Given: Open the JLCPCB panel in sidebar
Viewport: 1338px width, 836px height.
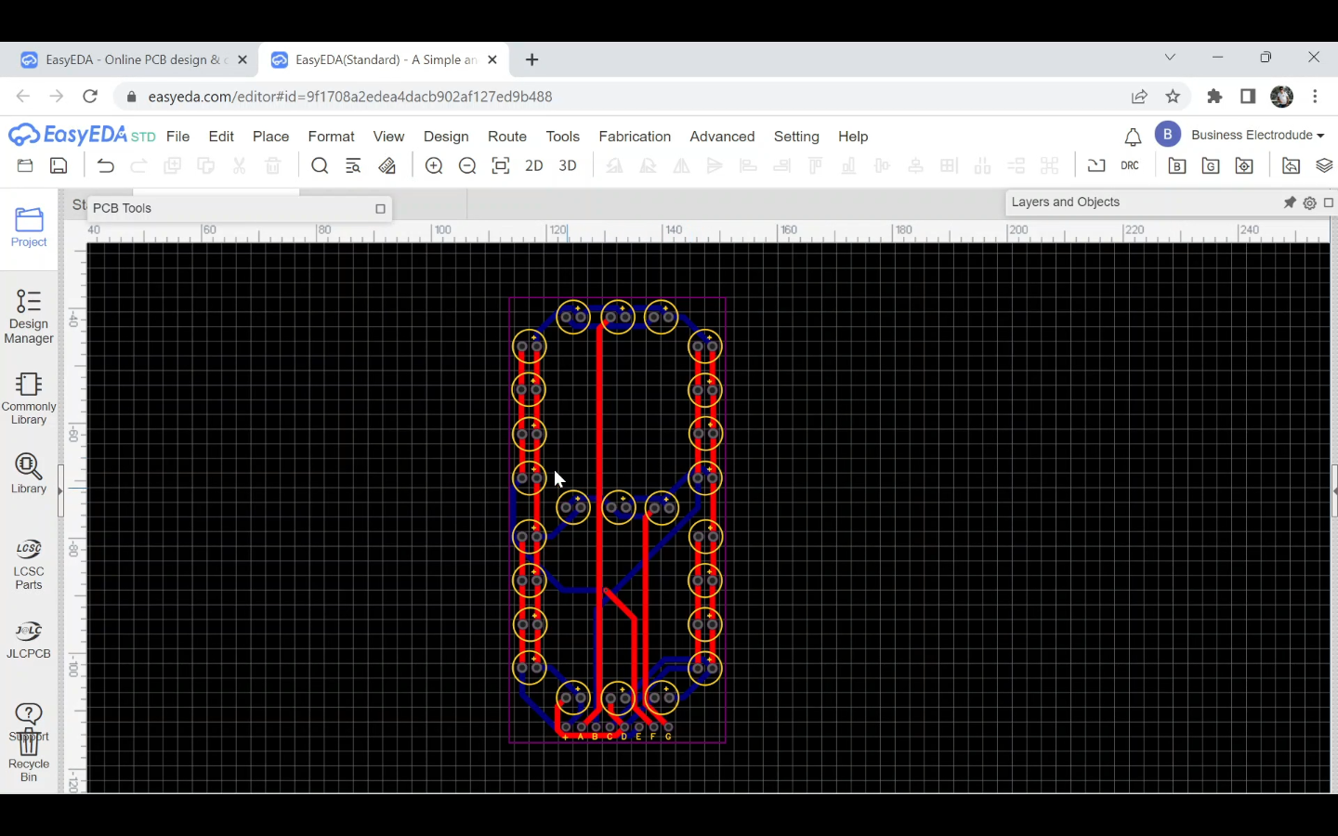Looking at the screenshot, I should [29, 638].
